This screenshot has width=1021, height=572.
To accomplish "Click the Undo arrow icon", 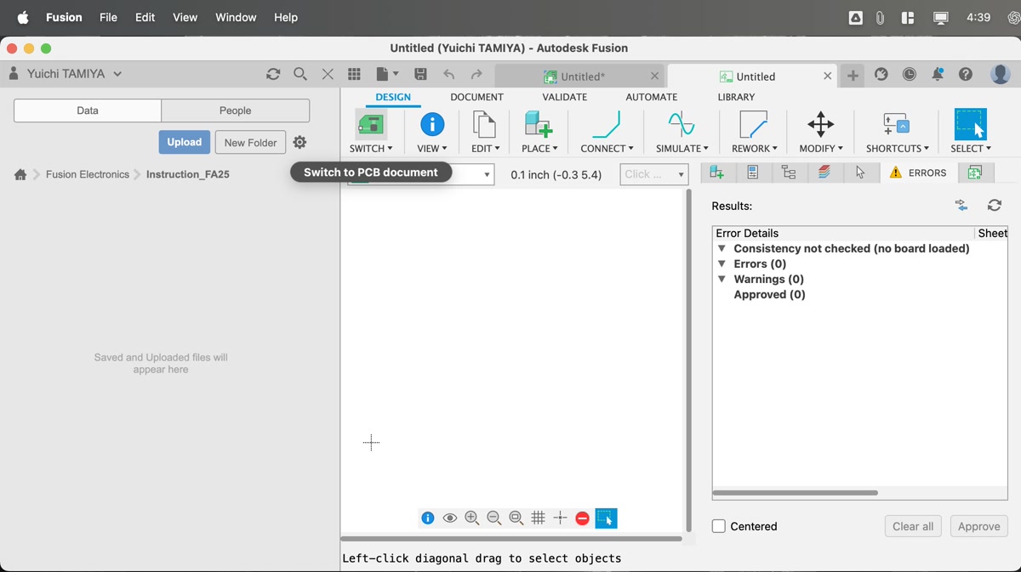I will pyautogui.click(x=449, y=75).
